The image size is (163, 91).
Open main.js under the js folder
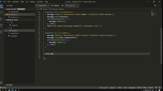pyautogui.click(x=19, y=31)
